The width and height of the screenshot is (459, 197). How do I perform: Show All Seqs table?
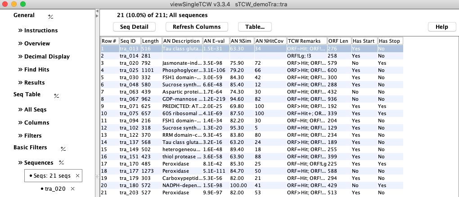click(x=35, y=110)
